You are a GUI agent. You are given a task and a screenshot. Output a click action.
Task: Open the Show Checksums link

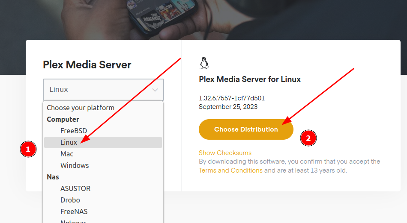click(x=225, y=153)
